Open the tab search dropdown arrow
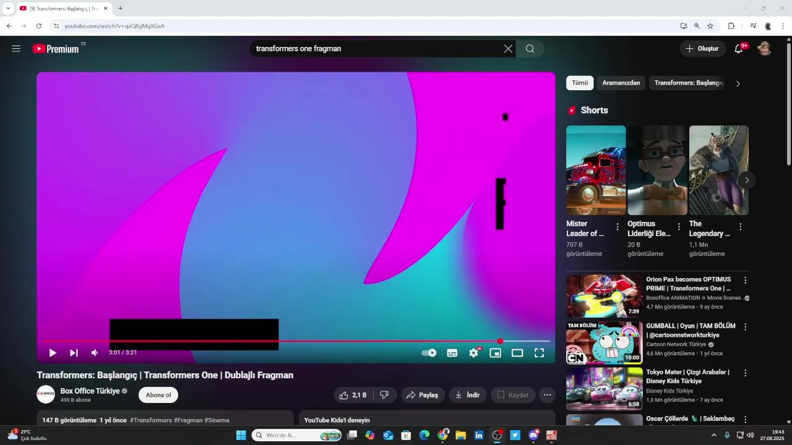Image resolution: width=792 pixels, height=445 pixels. point(8,8)
